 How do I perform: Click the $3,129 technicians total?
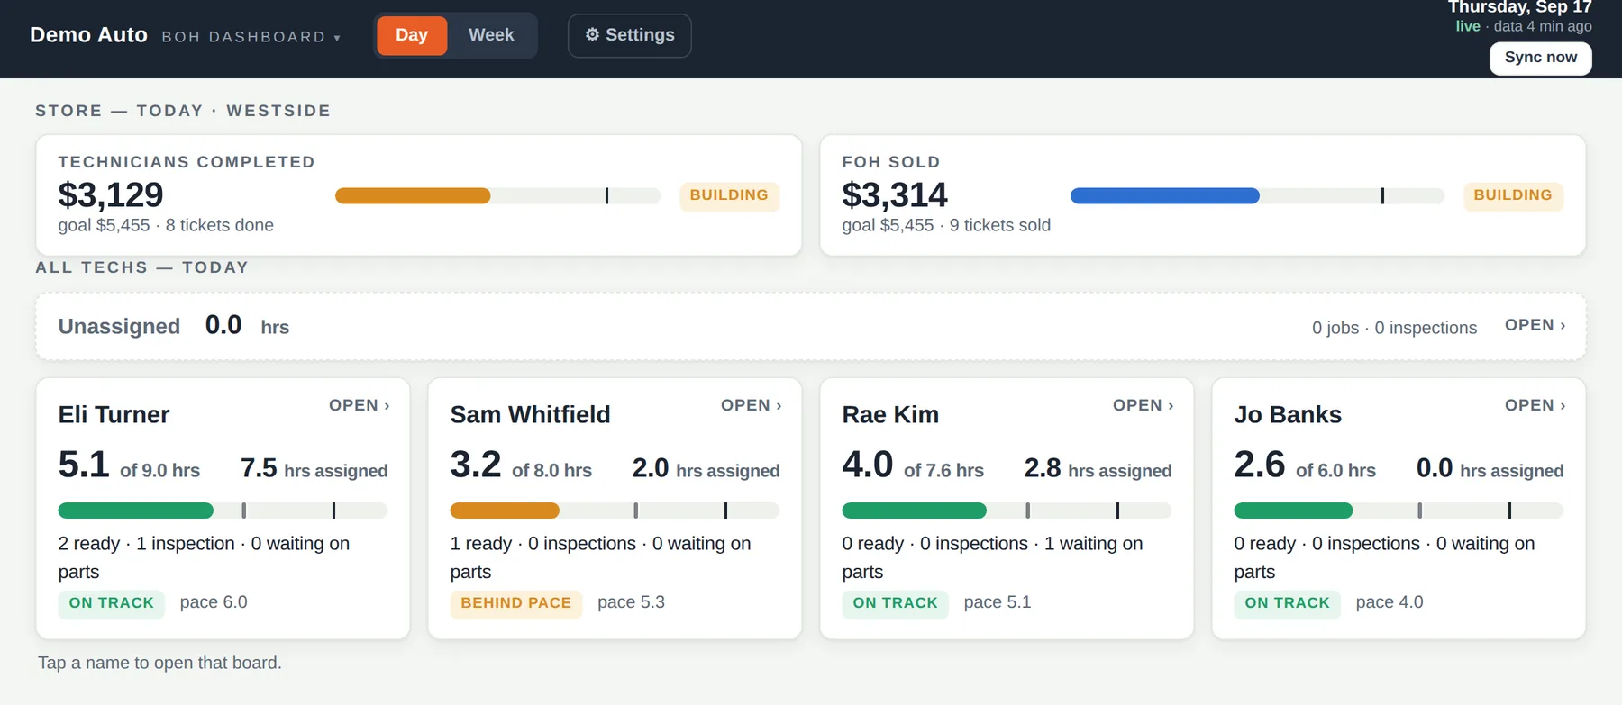111,194
